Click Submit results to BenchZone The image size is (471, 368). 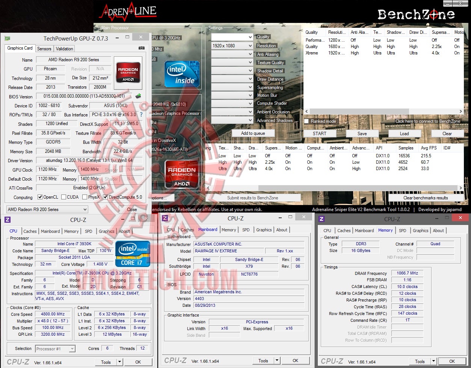coord(253,198)
